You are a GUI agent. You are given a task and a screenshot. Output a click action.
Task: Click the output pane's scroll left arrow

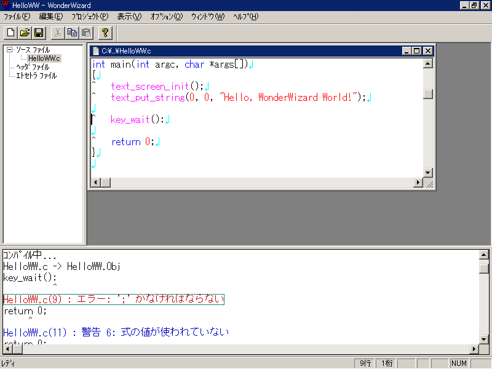pos(8,349)
